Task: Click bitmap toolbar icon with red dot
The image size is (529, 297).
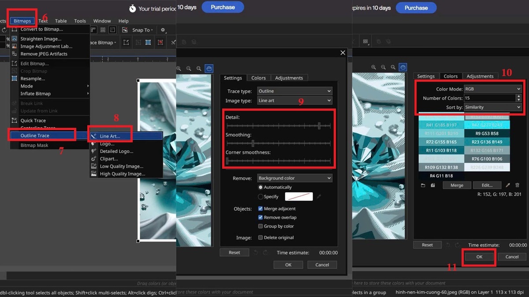Action: pos(160,42)
